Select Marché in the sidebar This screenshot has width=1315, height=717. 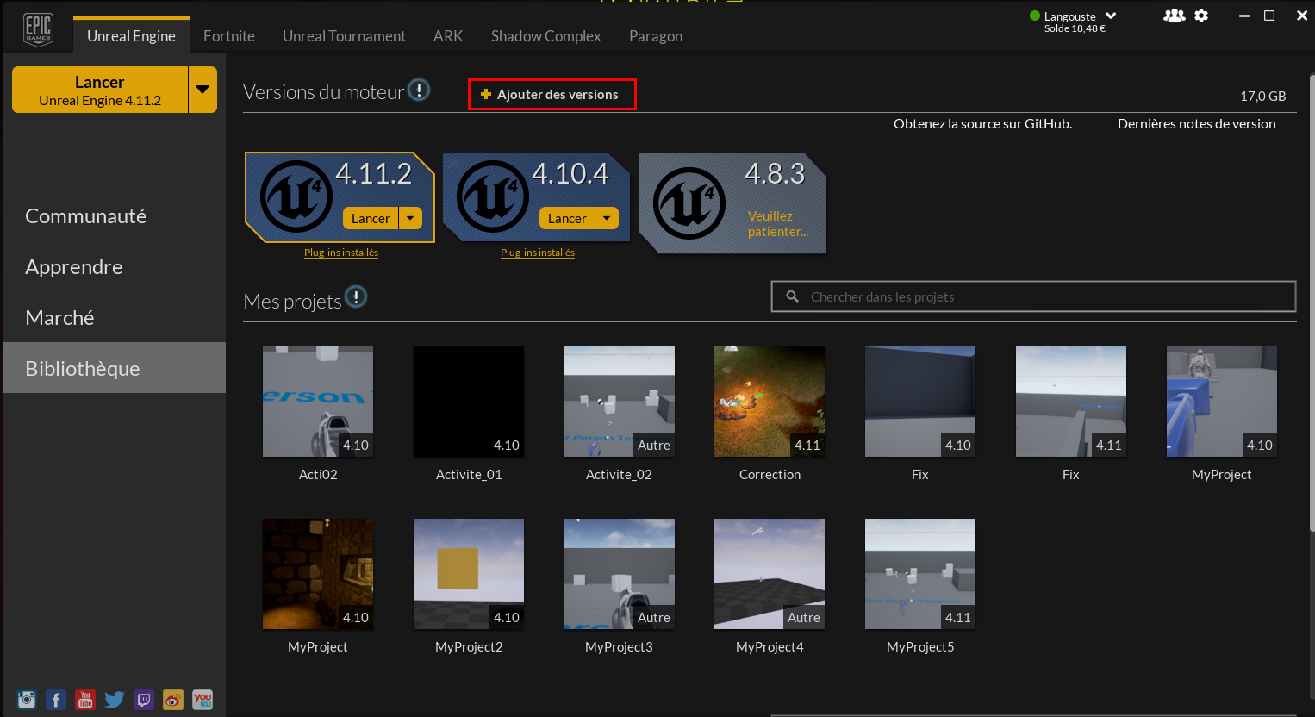coord(59,317)
